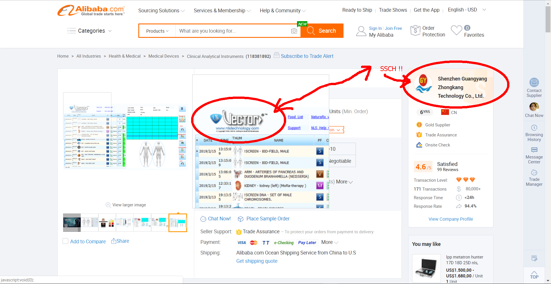Open the English - USD language selector
This screenshot has height=284, width=551.
click(x=467, y=10)
